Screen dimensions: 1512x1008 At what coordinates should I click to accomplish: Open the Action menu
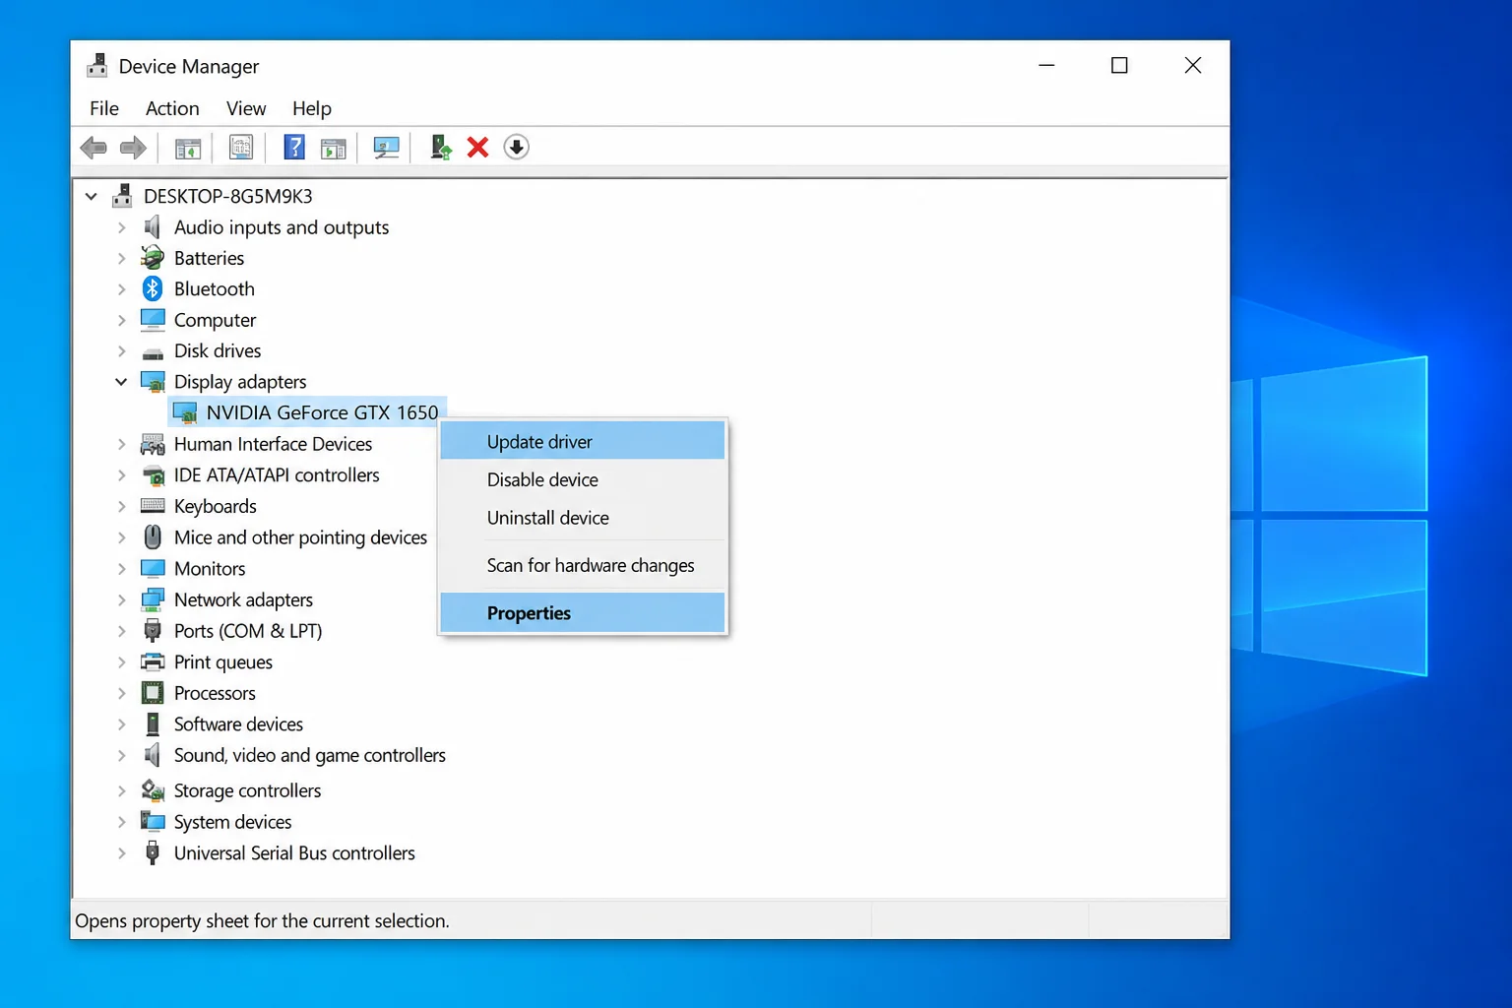point(172,108)
